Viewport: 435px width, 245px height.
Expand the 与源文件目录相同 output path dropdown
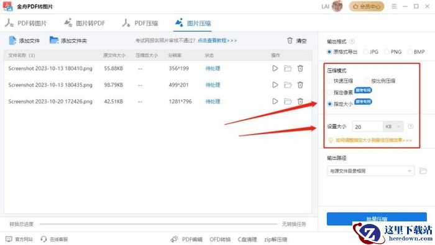(x=370, y=171)
